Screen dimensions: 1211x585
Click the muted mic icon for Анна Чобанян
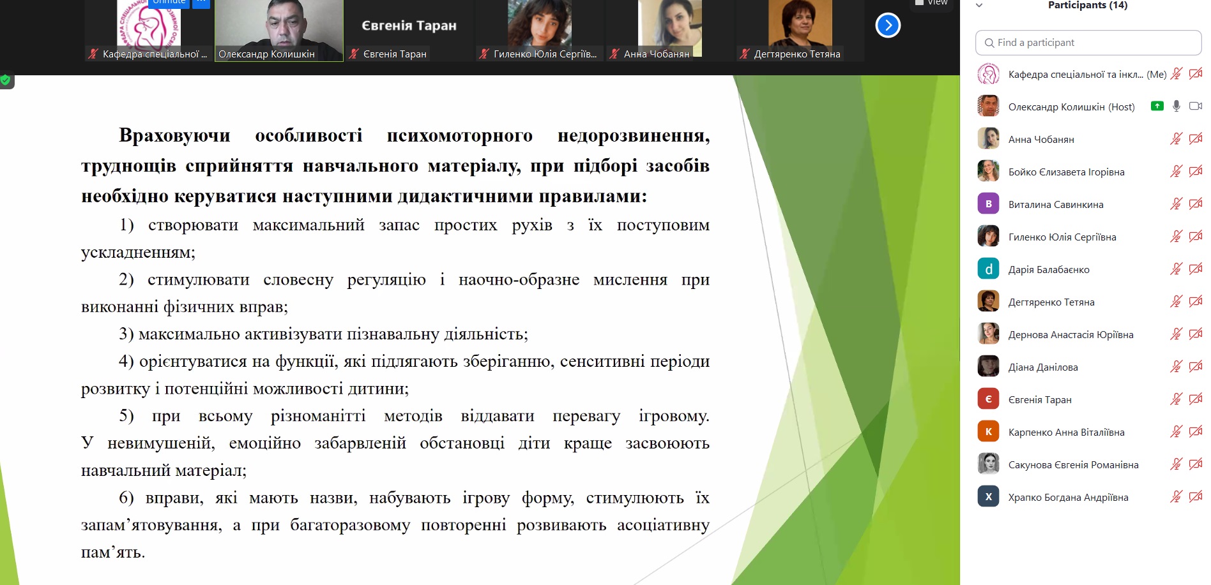(x=1176, y=139)
